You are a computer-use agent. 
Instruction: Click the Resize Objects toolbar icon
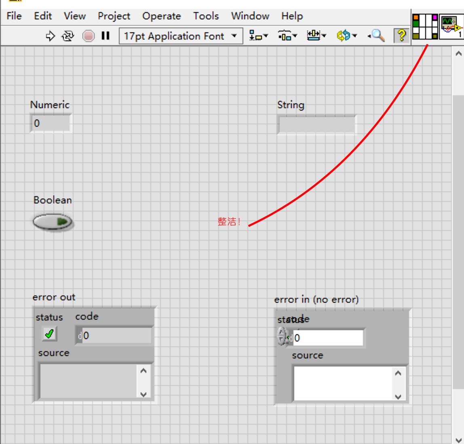[x=316, y=36]
